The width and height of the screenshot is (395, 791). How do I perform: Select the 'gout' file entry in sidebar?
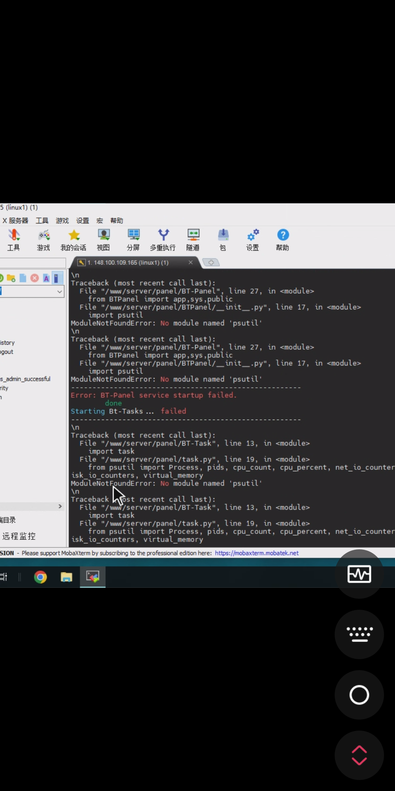tap(7, 352)
